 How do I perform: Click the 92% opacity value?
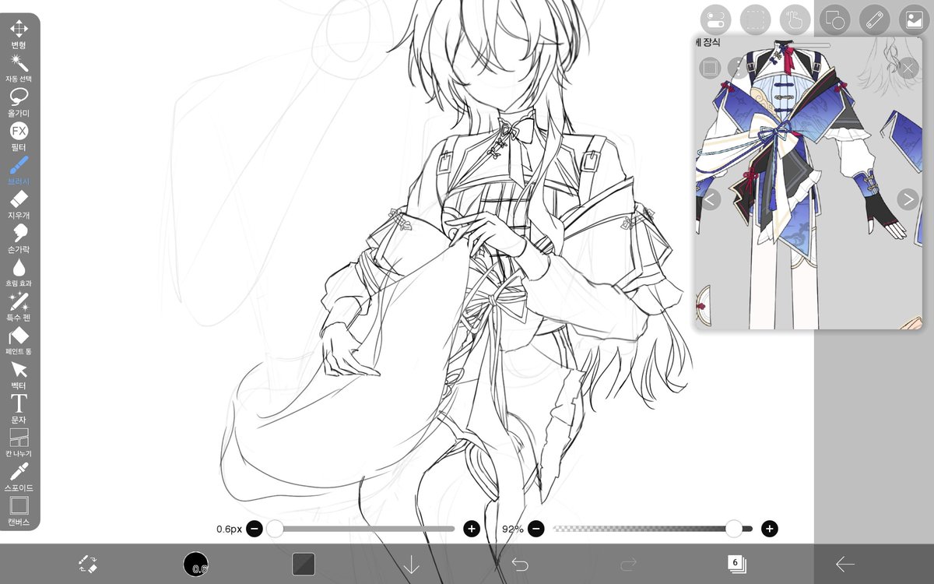(512, 529)
